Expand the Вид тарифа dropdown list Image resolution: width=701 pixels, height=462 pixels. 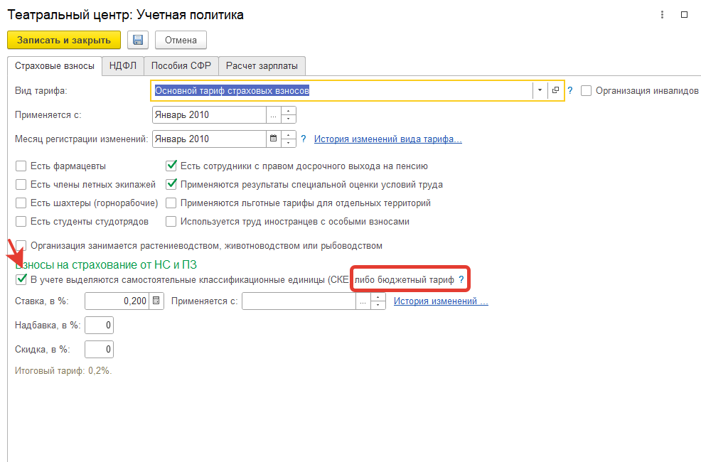click(540, 91)
